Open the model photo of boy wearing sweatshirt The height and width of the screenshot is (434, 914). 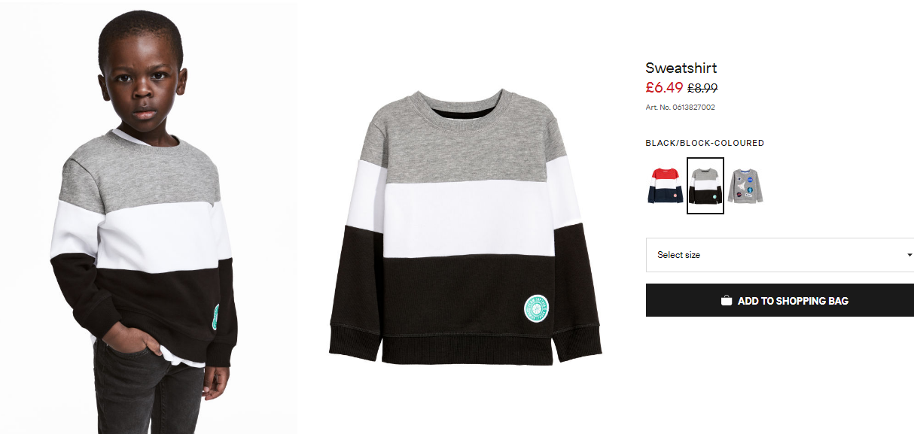click(x=148, y=217)
